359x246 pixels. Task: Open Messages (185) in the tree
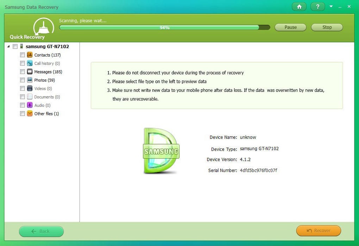point(48,72)
